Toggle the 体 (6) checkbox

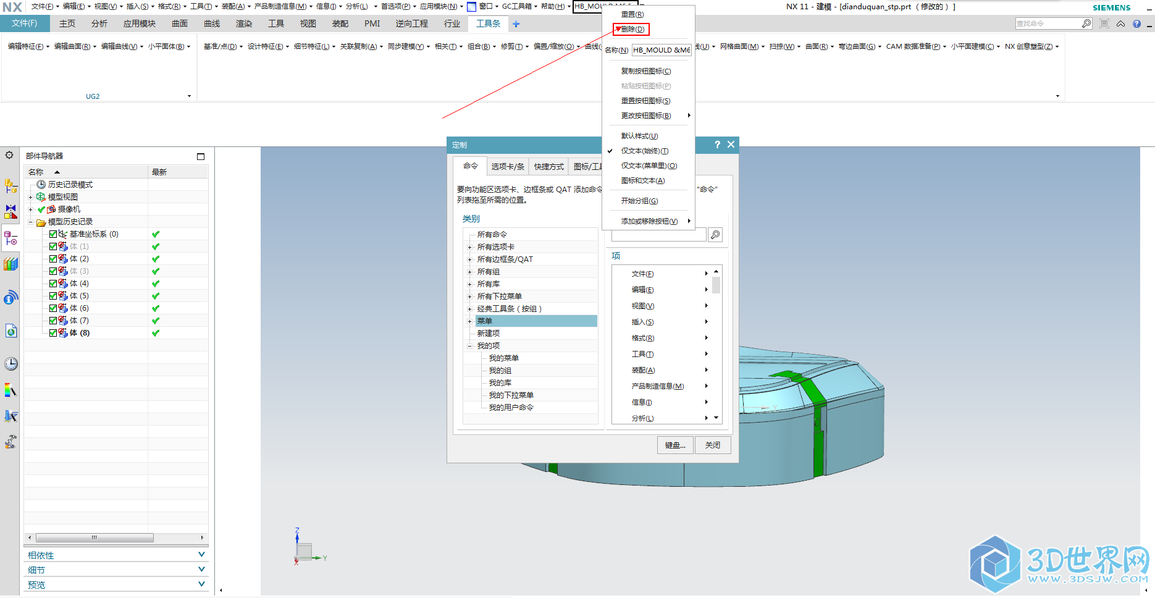click(x=53, y=308)
